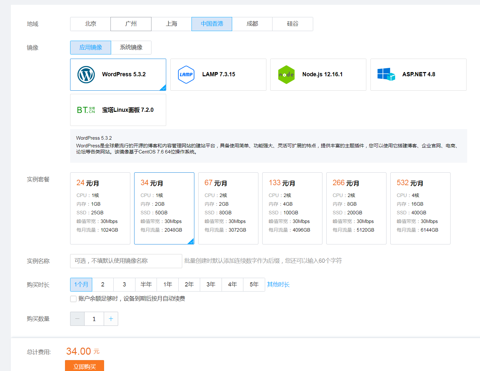Click the SSD：80GB line
The width and height of the screenshot is (480, 371).
(218, 213)
